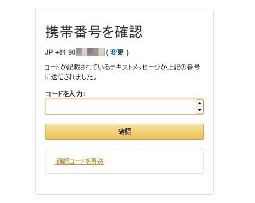Open the 変更 link beside phone number

click(x=117, y=52)
